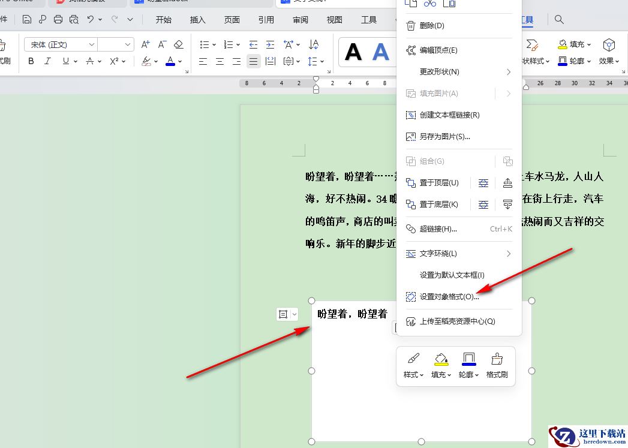
Task: Click the numbered list icon
Action: point(229,44)
